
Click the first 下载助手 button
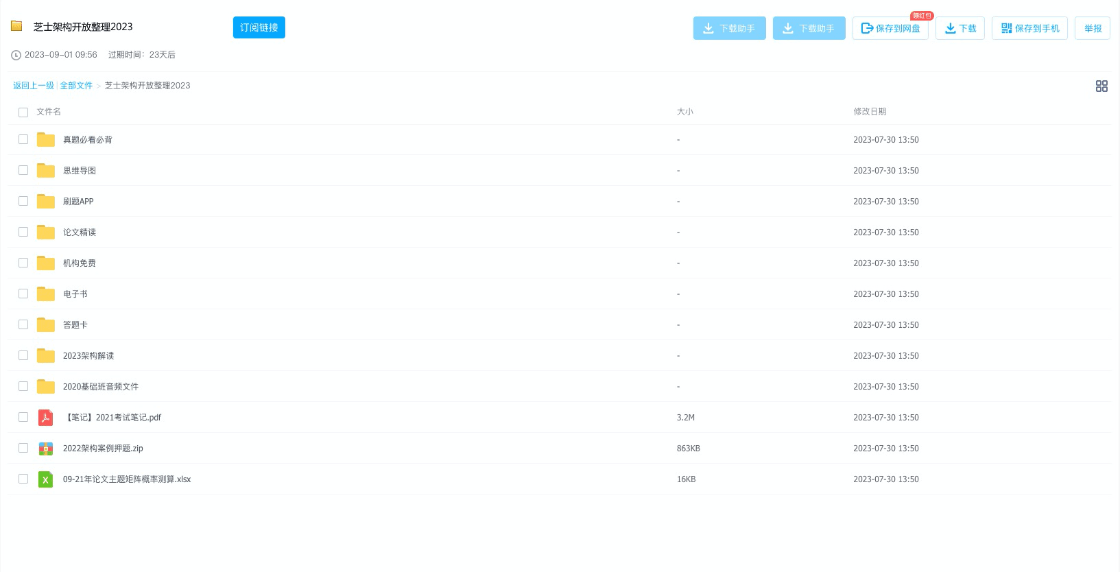point(730,28)
